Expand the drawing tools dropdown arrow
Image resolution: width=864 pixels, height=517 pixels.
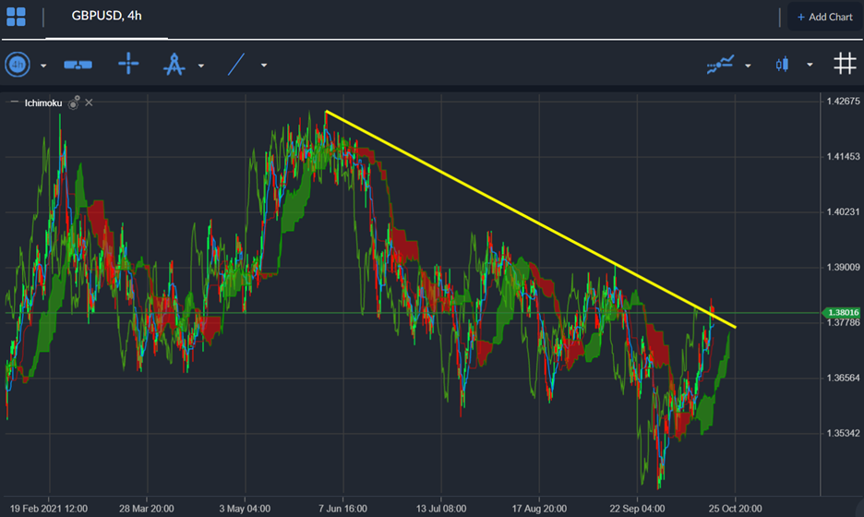coord(201,66)
